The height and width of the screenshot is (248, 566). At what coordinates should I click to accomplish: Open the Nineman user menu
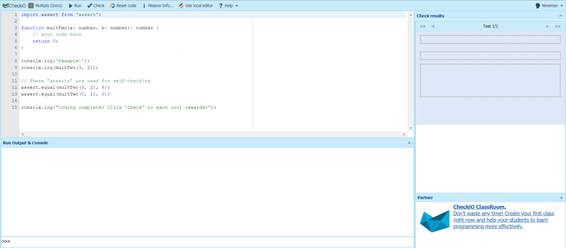[549, 6]
